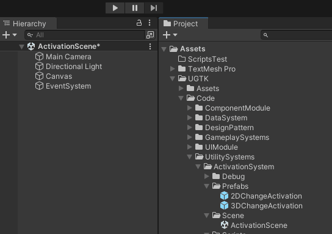Select the Canvas cube icon
The height and width of the screenshot is (234, 332).
39,76
